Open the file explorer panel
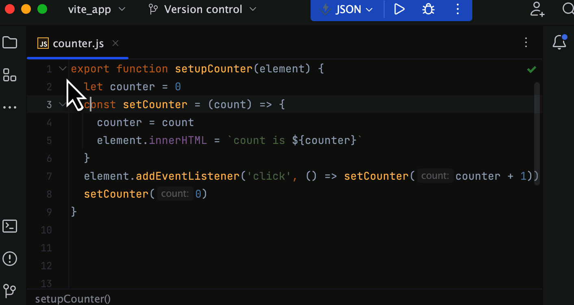This screenshot has height=305, width=574. tap(10, 42)
